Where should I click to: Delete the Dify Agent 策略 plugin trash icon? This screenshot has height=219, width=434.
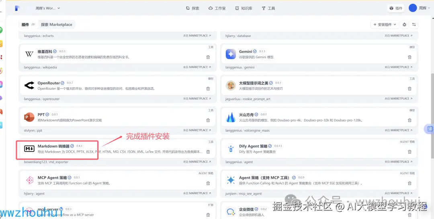click(x=409, y=152)
